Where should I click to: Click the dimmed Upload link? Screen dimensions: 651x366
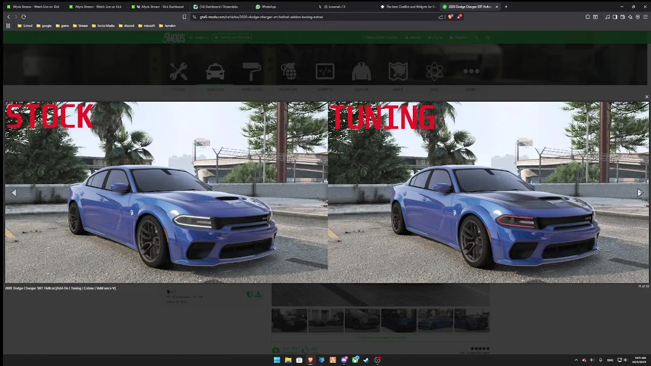point(413,38)
